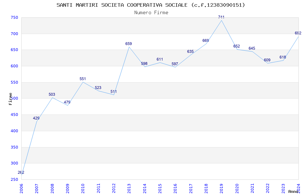Click the 429 data label for 2007
Viewport: 302px width, 195px height.
(36, 118)
